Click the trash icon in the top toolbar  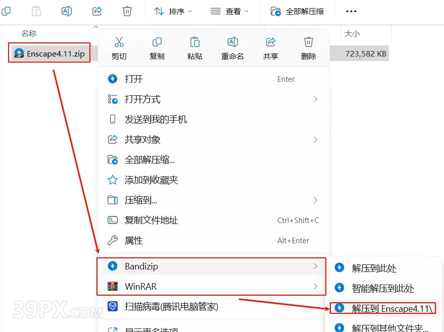[127, 11]
